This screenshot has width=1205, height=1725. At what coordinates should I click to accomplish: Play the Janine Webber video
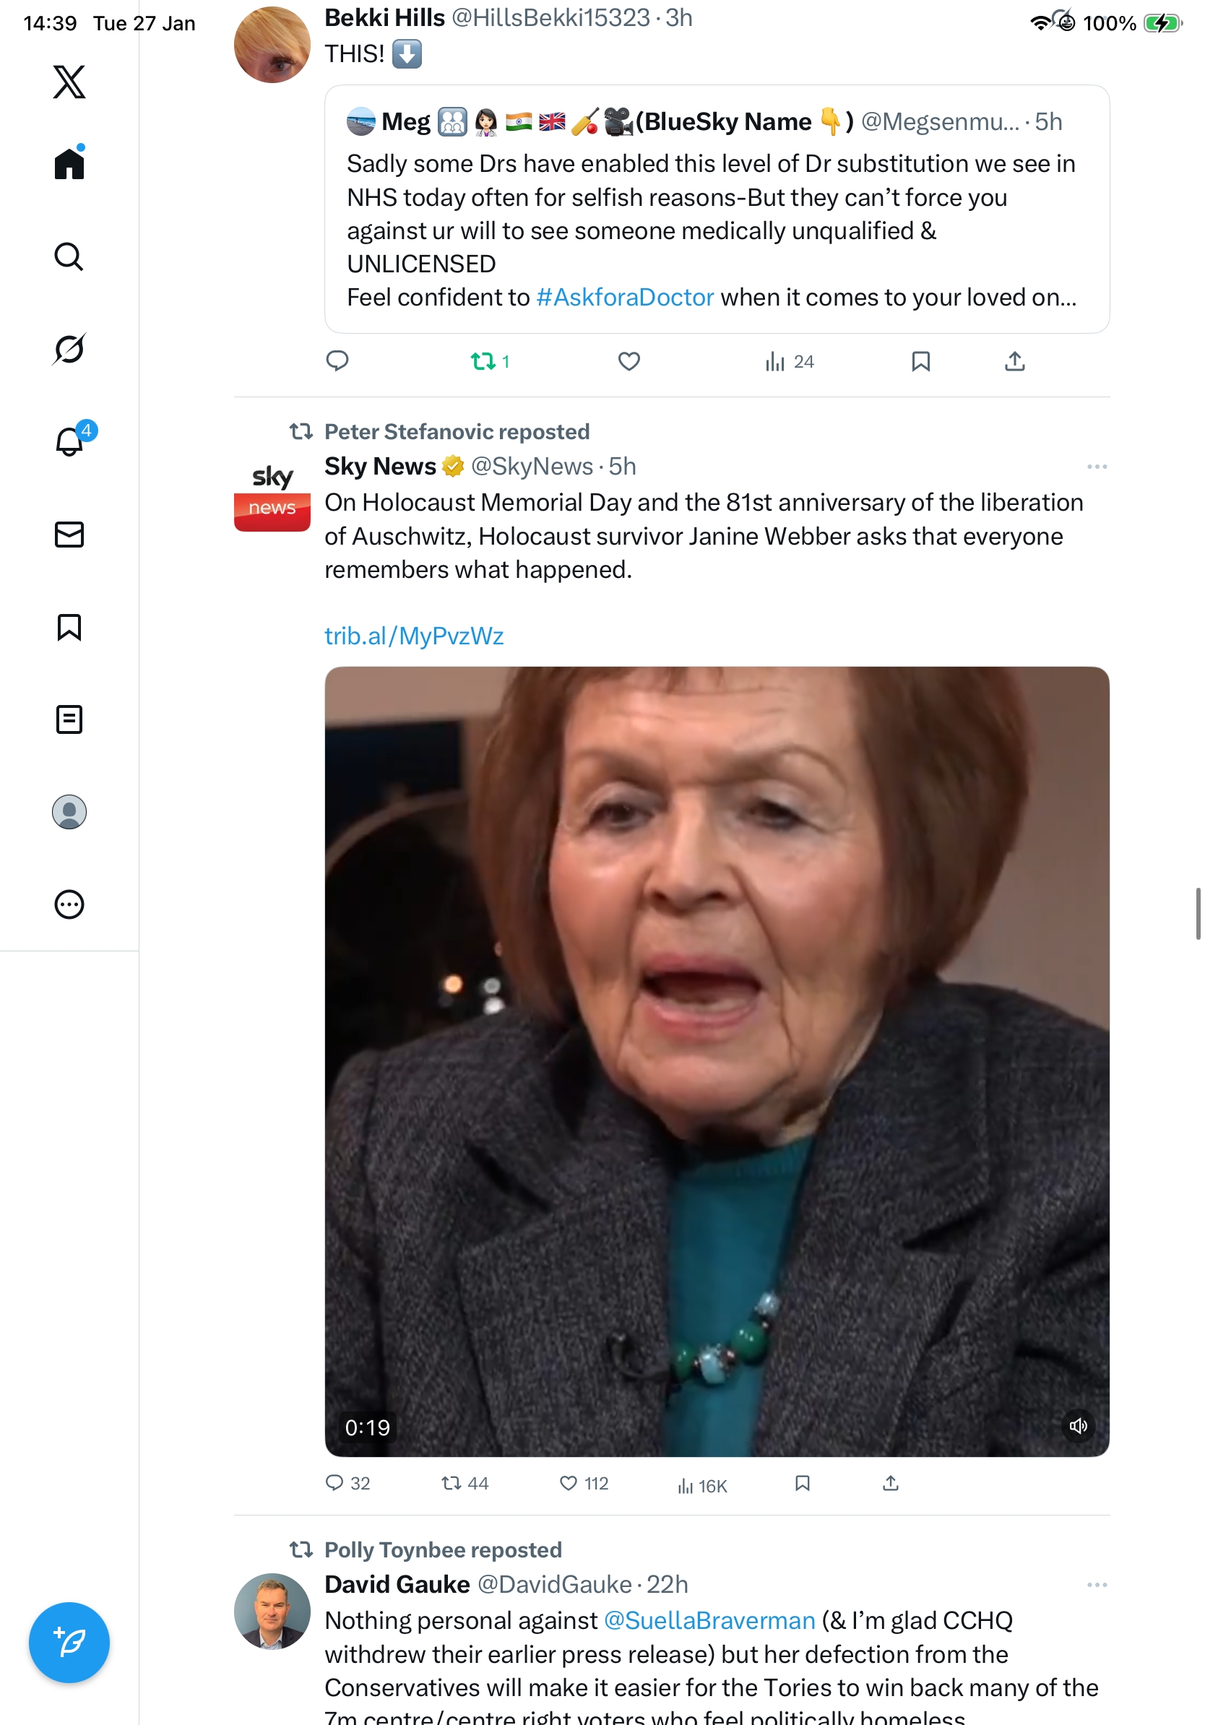(x=717, y=1061)
